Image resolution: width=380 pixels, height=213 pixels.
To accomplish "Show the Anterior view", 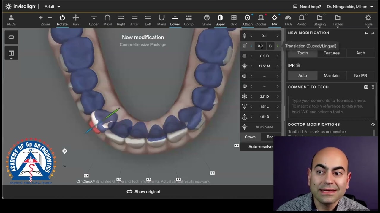I will pyautogui.click(x=134, y=20).
